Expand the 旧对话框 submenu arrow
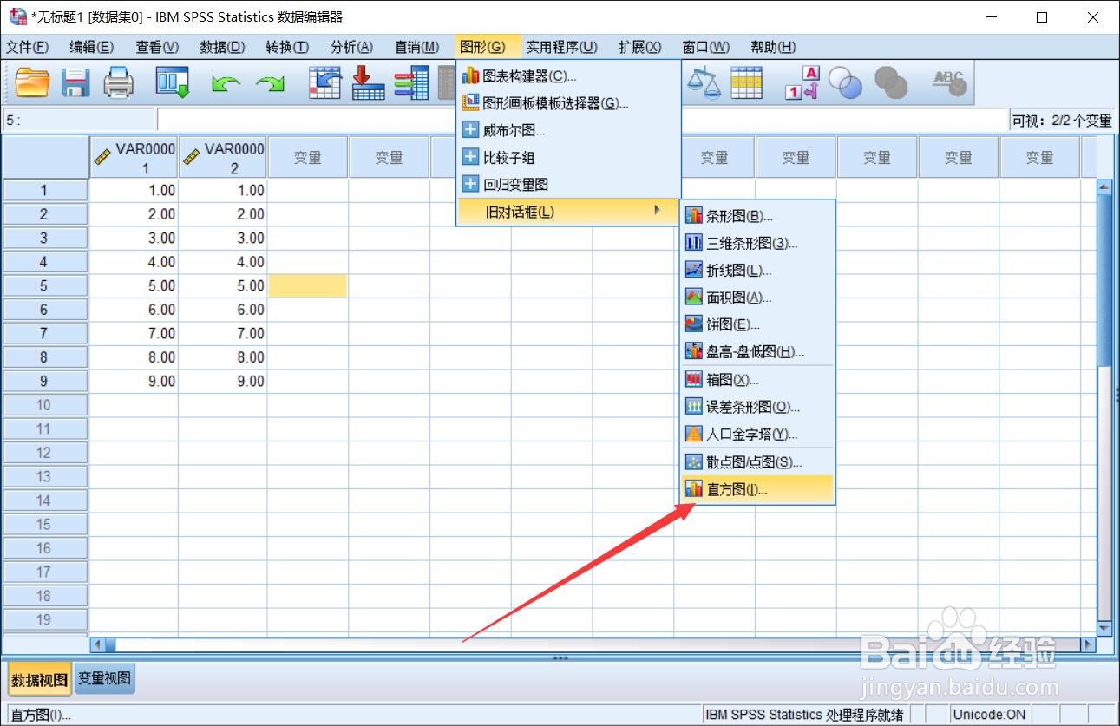The height and width of the screenshot is (726, 1120). 657,210
